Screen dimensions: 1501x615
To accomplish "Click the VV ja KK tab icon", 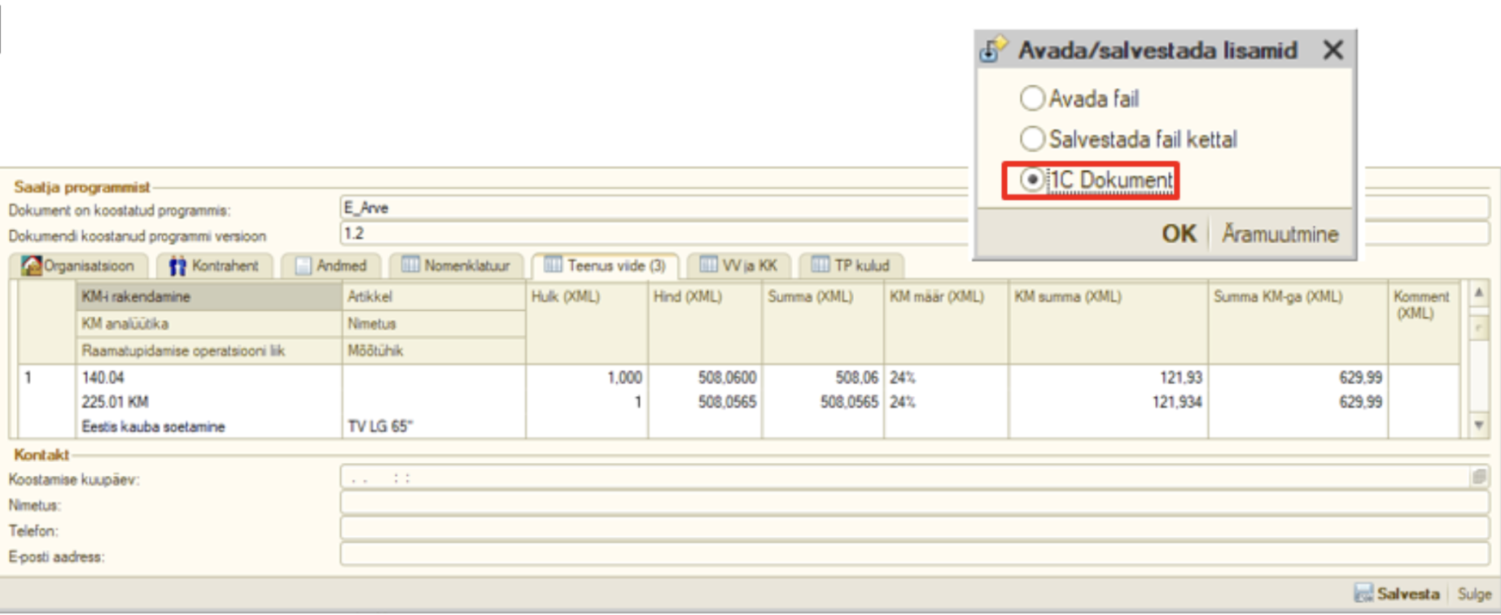I will pos(708,265).
